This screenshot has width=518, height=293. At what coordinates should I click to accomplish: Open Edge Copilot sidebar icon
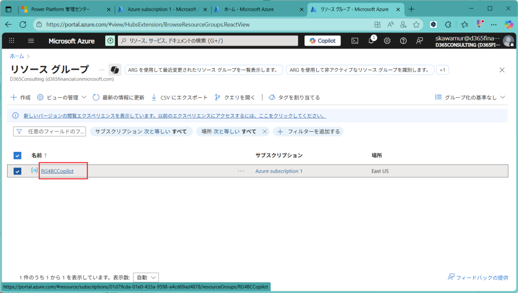[508, 24]
